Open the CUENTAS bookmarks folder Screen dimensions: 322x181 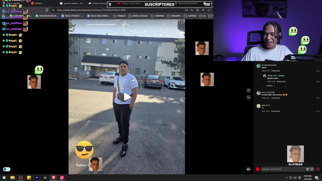[x=190, y=16]
